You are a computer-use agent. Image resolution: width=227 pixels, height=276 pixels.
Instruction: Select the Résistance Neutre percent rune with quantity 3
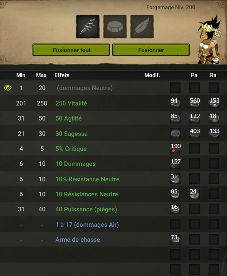pyautogui.click(x=175, y=179)
